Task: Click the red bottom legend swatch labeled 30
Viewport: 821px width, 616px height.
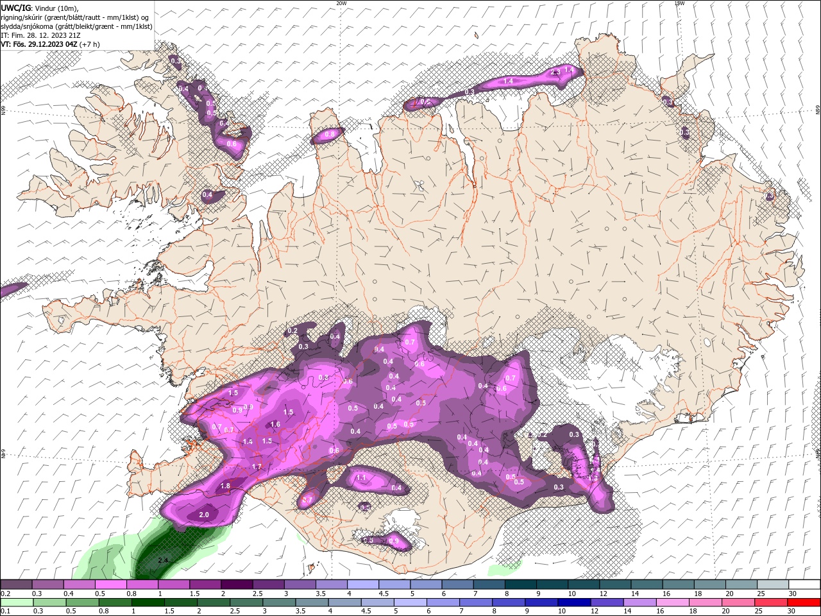Action: 803,603
